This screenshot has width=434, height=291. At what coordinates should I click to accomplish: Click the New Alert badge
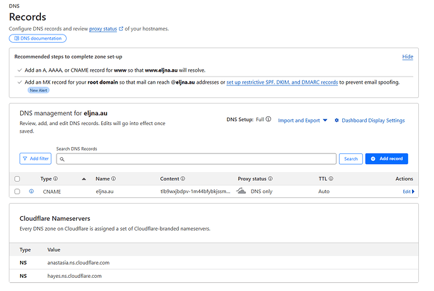pos(38,90)
